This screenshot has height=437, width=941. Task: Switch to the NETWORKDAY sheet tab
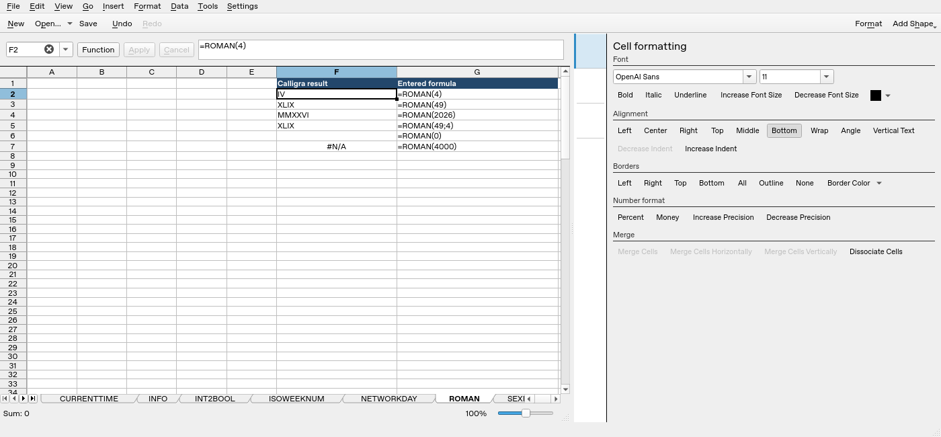[x=389, y=399]
